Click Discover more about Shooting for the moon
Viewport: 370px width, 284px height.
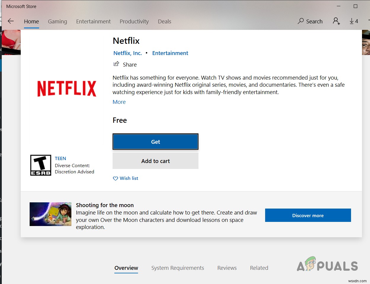308,215
